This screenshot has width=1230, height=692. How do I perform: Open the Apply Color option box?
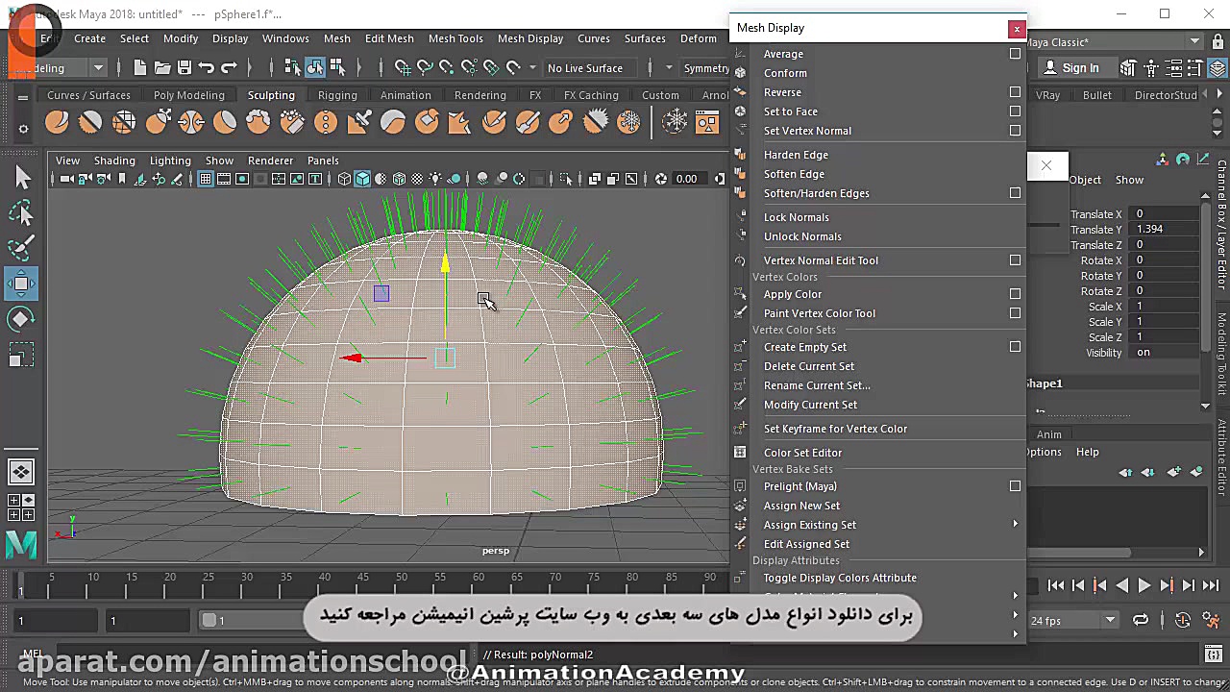point(1015,294)
